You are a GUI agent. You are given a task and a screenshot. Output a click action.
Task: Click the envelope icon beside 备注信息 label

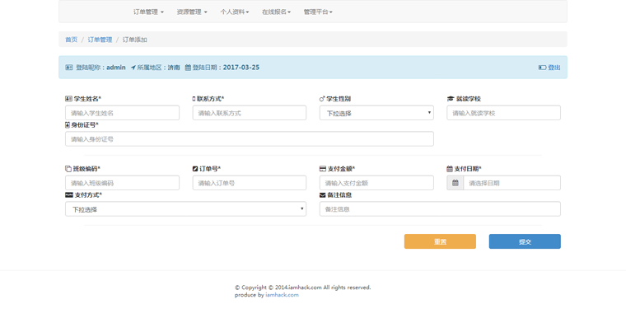click(323, 195)
